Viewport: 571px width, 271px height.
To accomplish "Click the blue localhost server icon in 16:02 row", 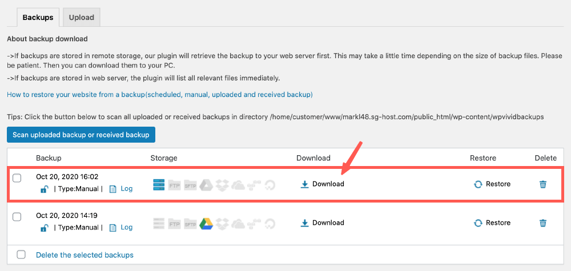I will [159, 185].
